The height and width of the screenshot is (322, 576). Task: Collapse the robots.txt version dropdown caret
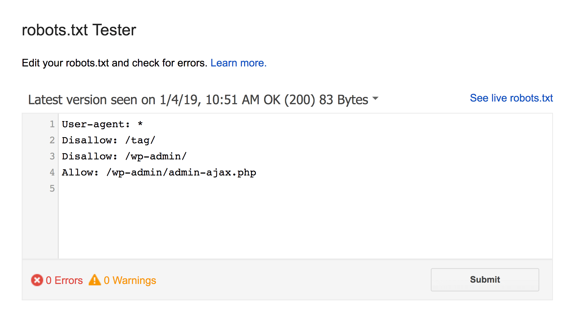(376, 99)
